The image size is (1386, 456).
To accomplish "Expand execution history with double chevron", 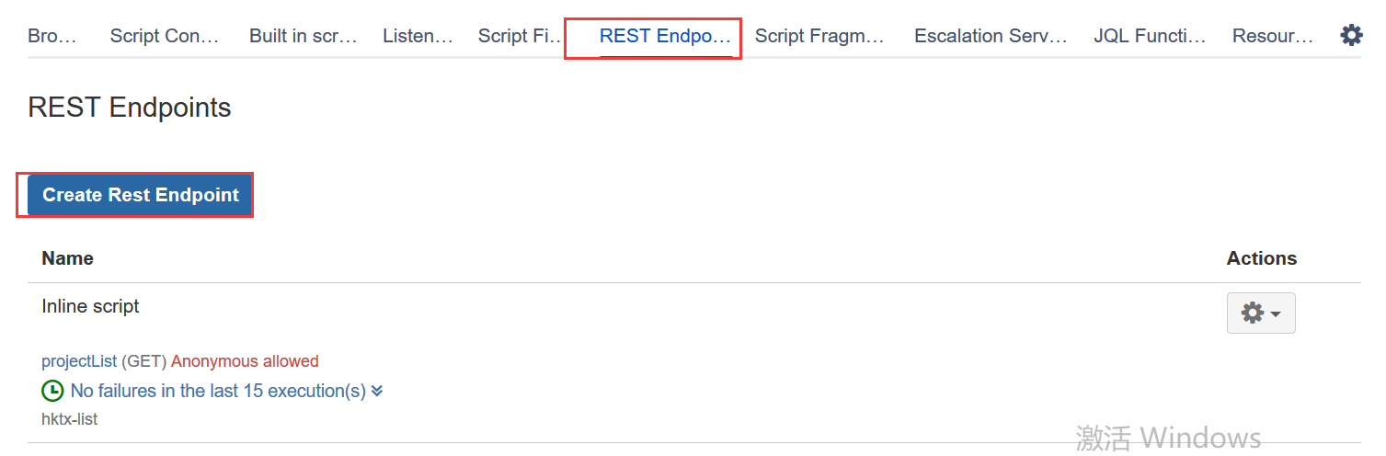I will (377, 391).
